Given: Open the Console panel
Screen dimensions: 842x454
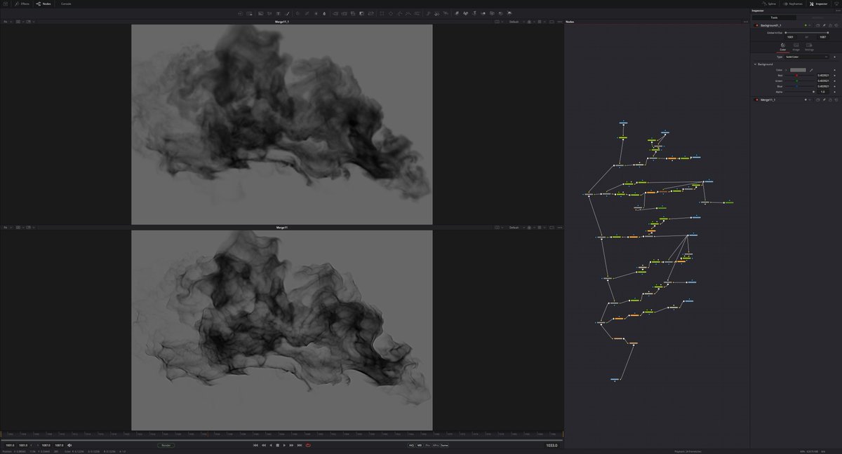Looking at the screenshot, I should 66,4.
